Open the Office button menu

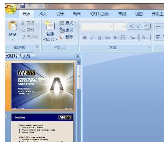(11, 9)
